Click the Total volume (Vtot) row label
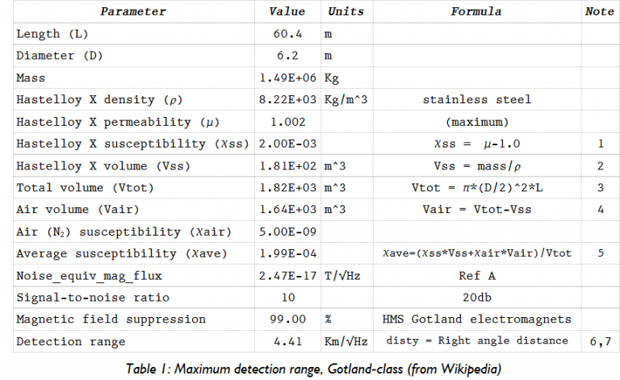 coord(82,187)
